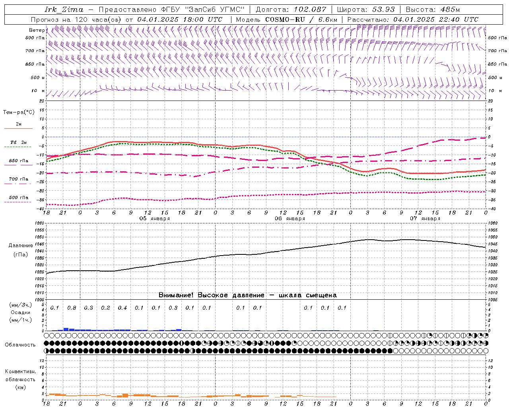
Task: Click the "500 м" wind level label on left
Action: pos(38,78)
